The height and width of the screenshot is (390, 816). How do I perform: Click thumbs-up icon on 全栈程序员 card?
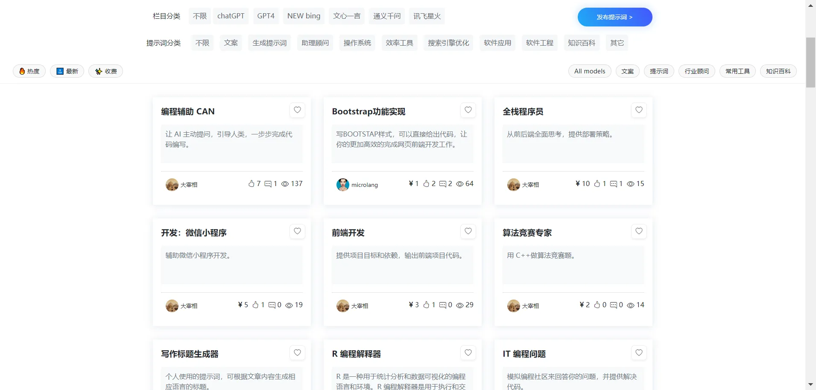[x=597, y=184]
